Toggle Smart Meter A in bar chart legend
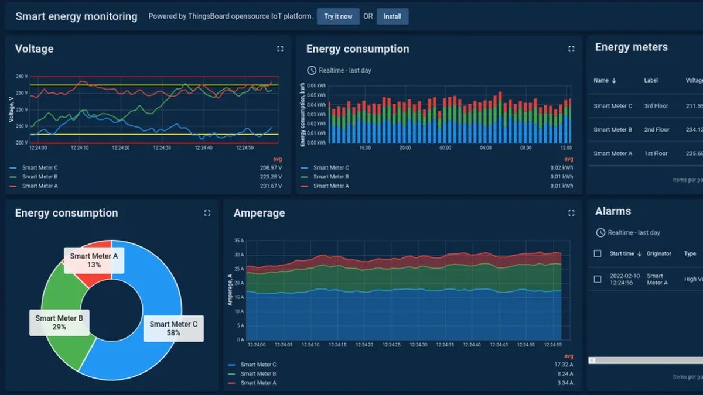Image resolution: width=703 pixels, height=395 pixels. [x=331, y=186]
